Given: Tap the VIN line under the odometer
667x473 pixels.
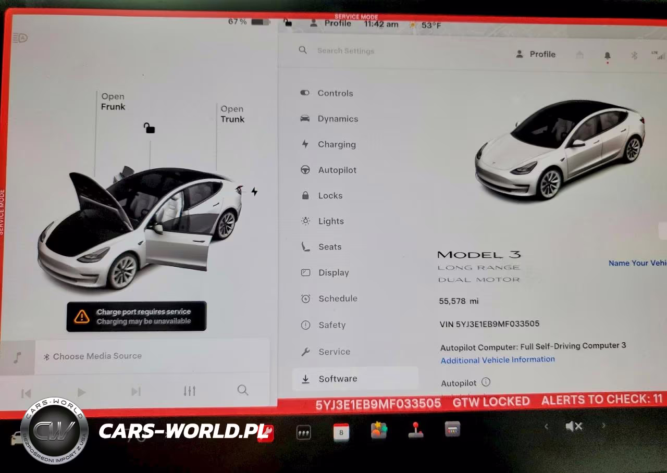Looking at the screenshot, I should coord(489,324).
